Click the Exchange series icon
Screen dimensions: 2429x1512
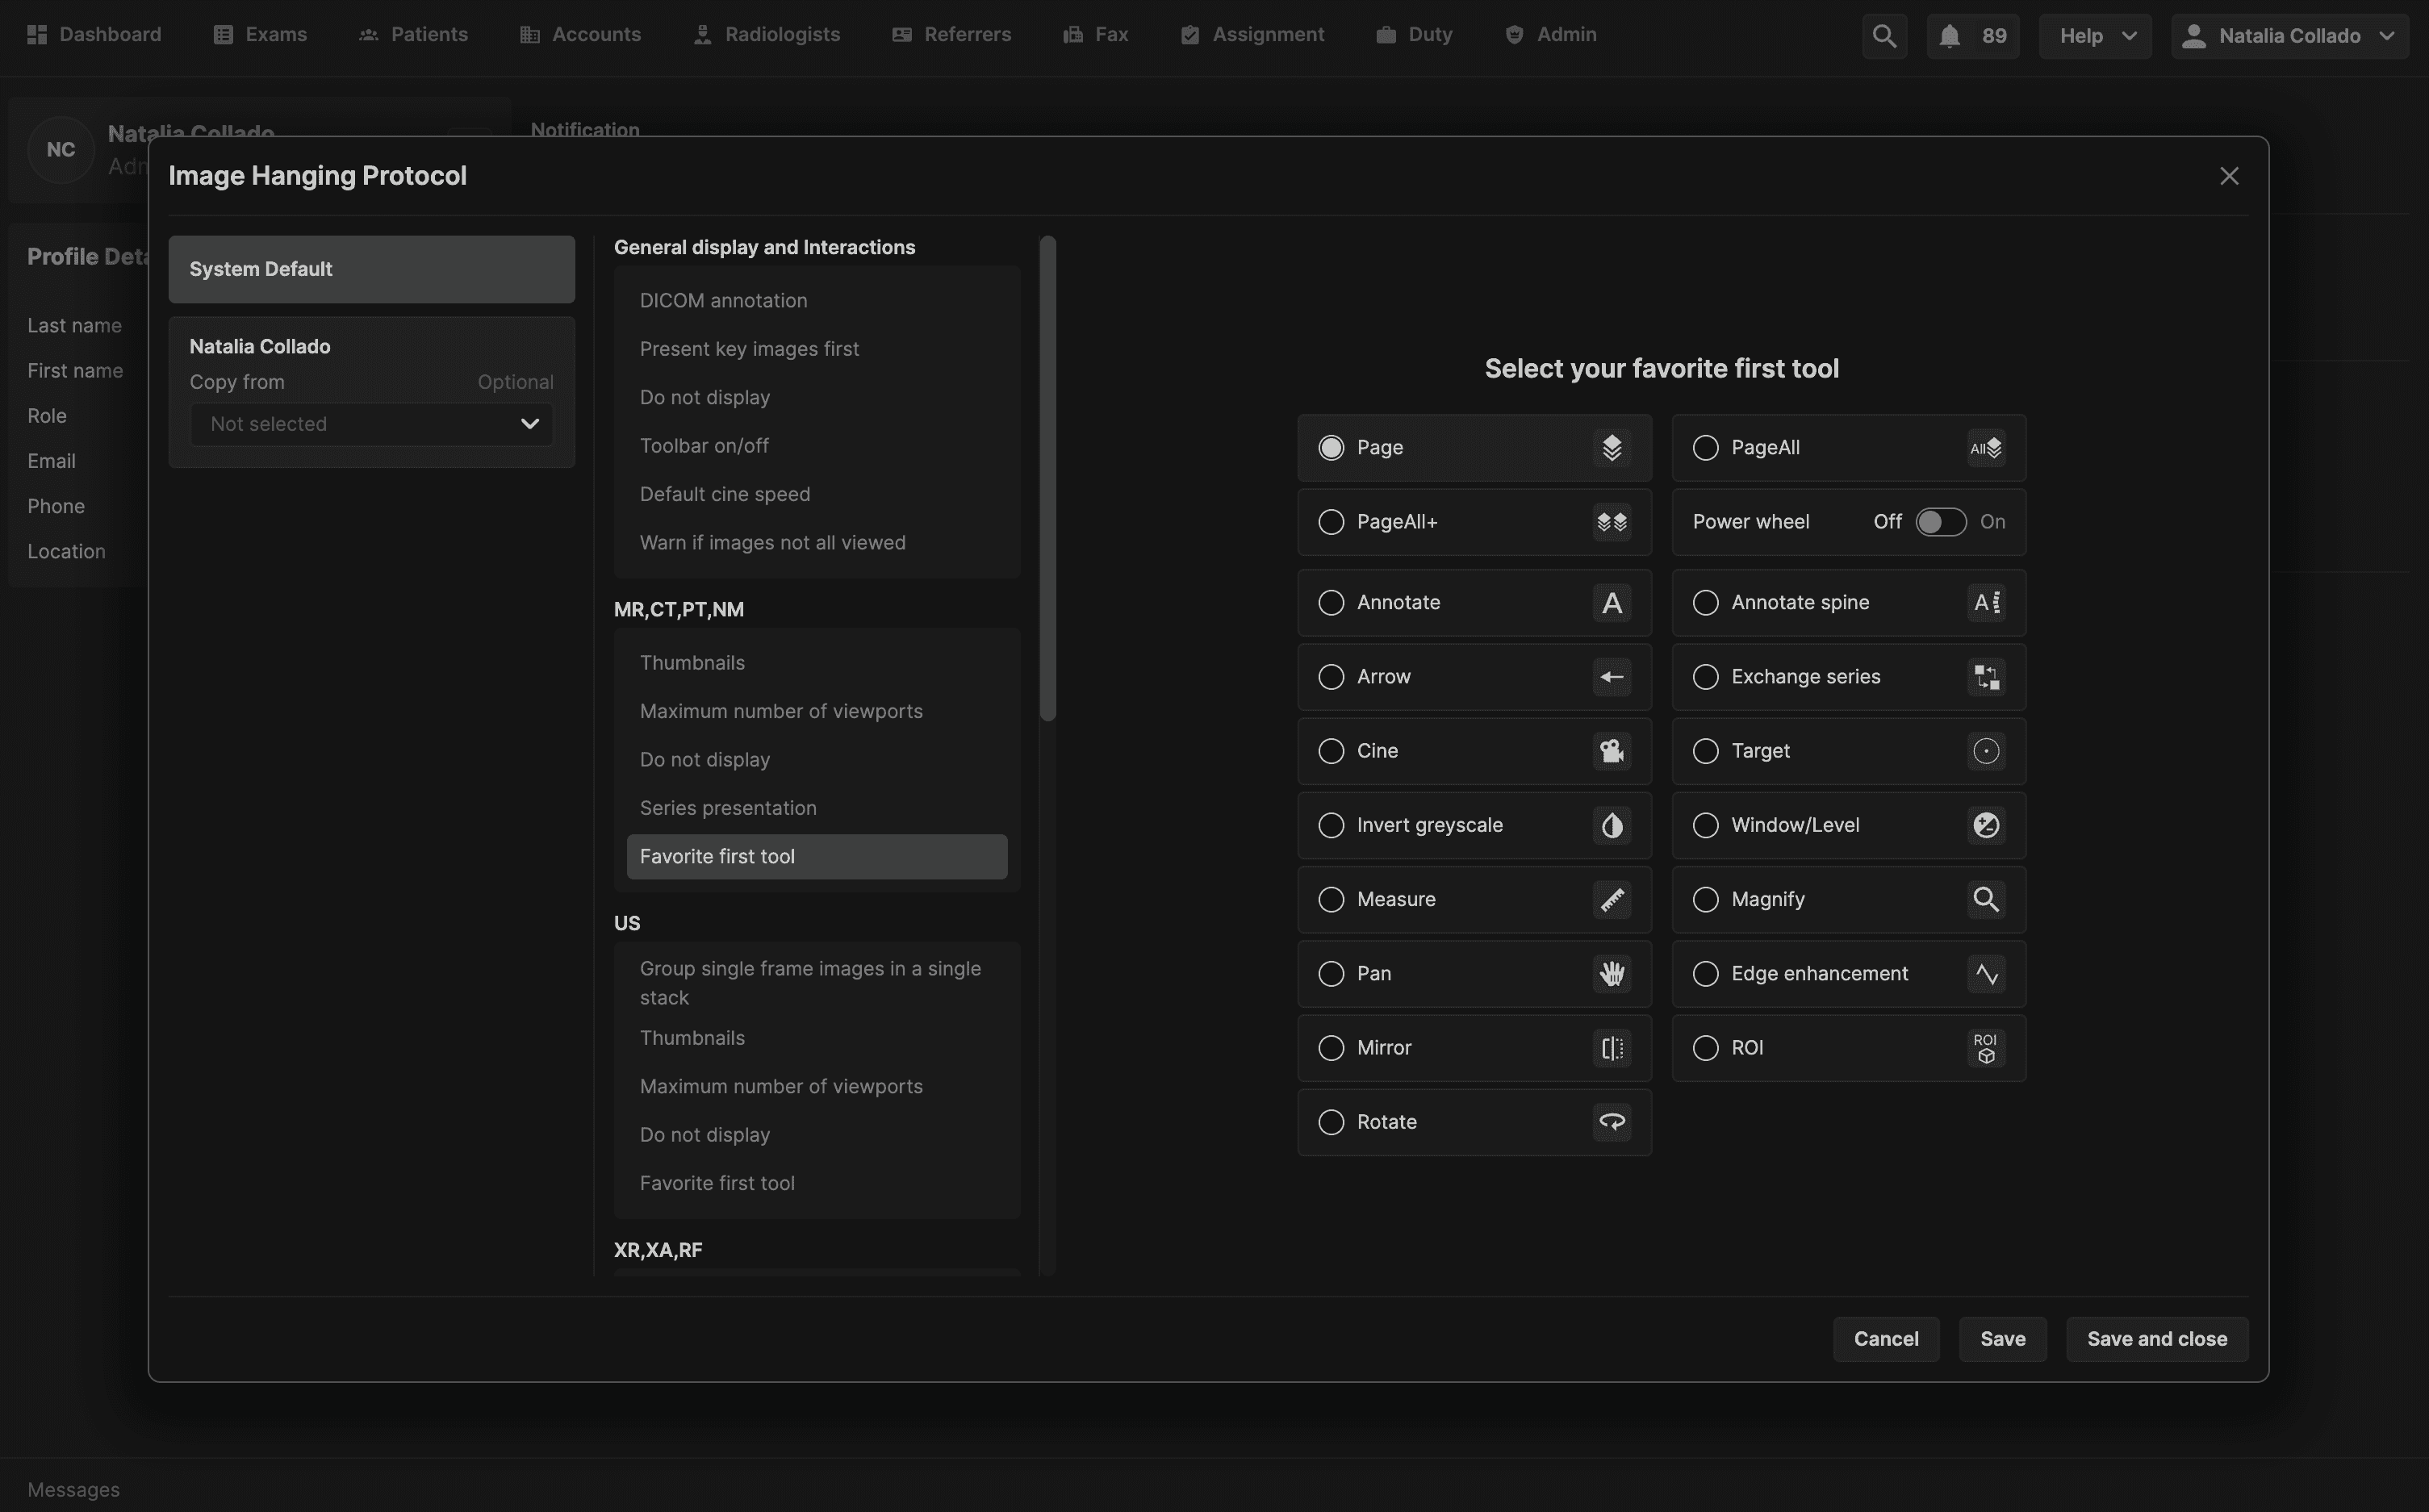tap(1985, 677)
